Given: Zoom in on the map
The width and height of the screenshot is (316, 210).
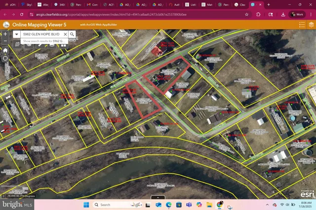Looking at the screenshot, I should [x=5, y=34].
